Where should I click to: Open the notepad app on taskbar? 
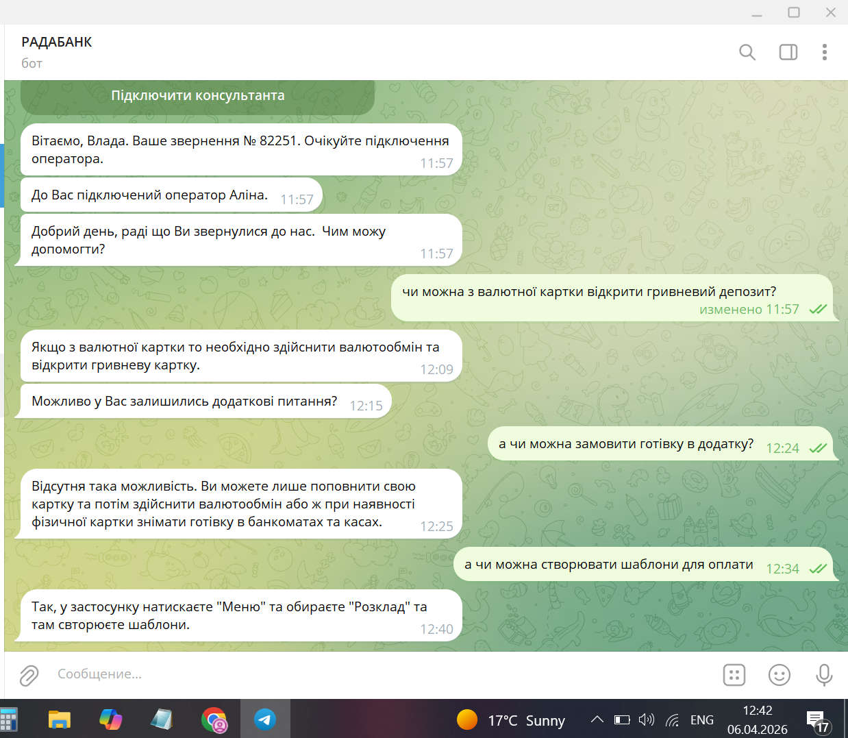(162, 719)
